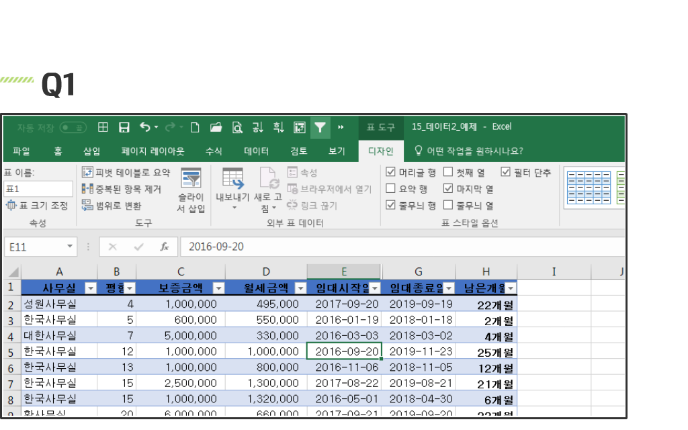Open the 내보내기 dropdown arrow
Viewport: 688px width, 430px height.
[234, 208]
